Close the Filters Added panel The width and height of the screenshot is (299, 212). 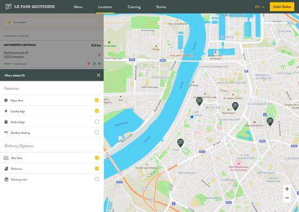(x=99, y=75)
